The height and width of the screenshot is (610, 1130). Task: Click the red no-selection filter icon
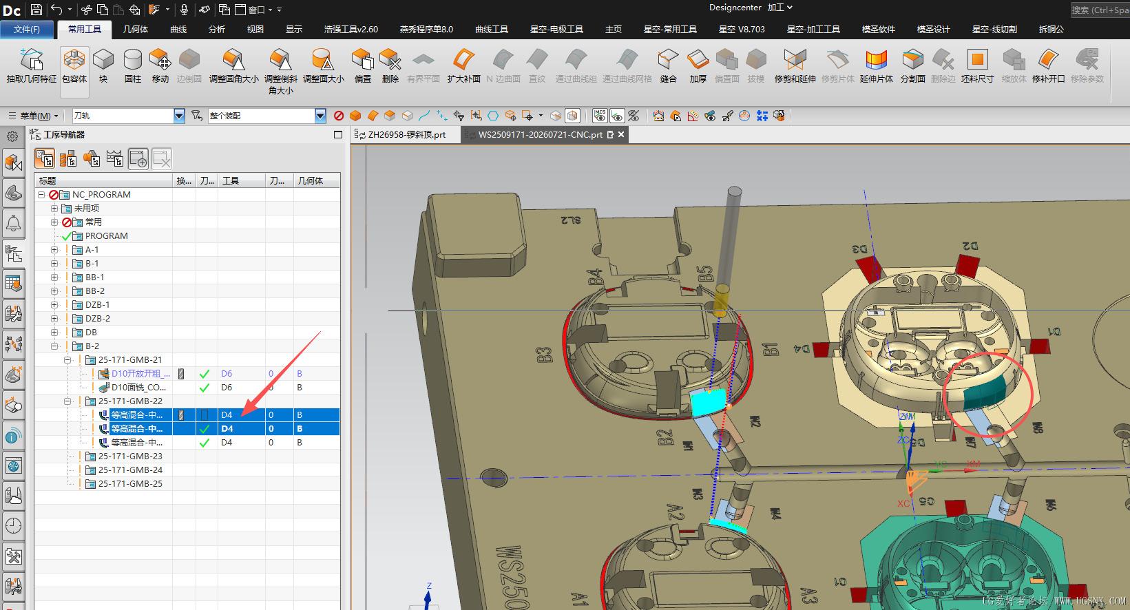(x=339, y=116)
